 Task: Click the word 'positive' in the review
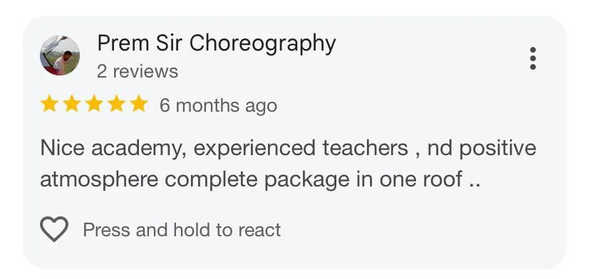point(497,149)
